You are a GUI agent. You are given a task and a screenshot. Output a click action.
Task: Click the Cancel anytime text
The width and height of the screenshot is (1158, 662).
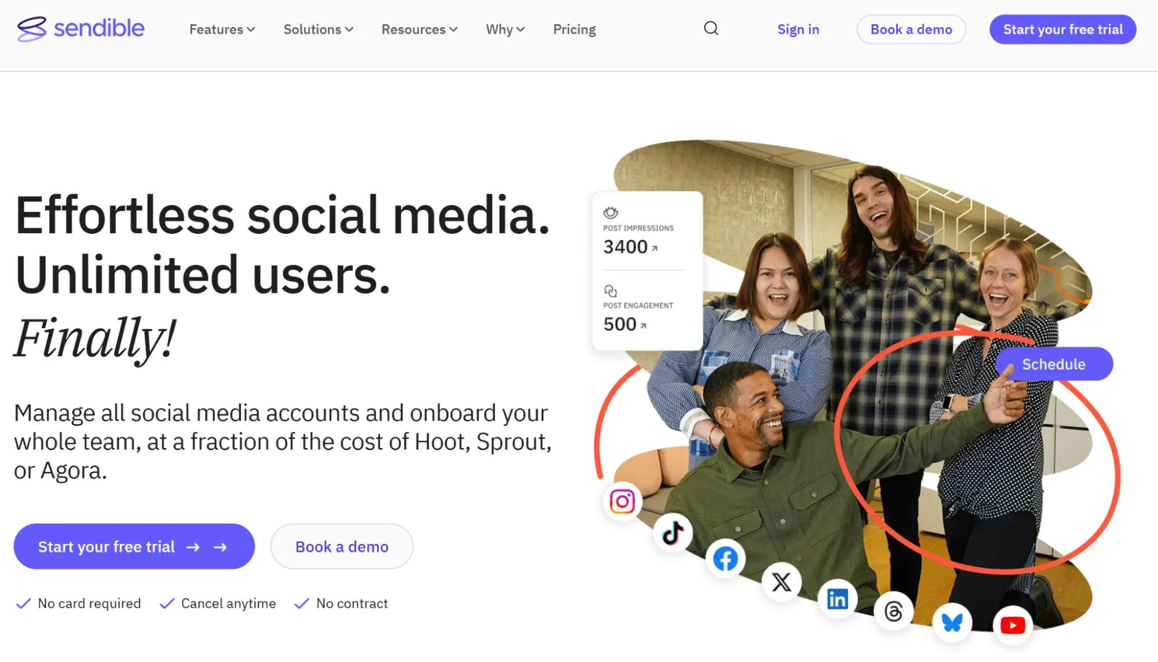pyautogui.click(x=228, y=604)
